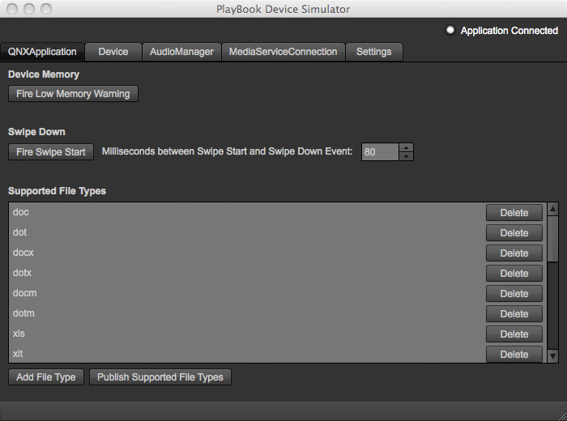
Task: Toggle the Application Connected radio indicator
Action: click(x=450, y=30)
